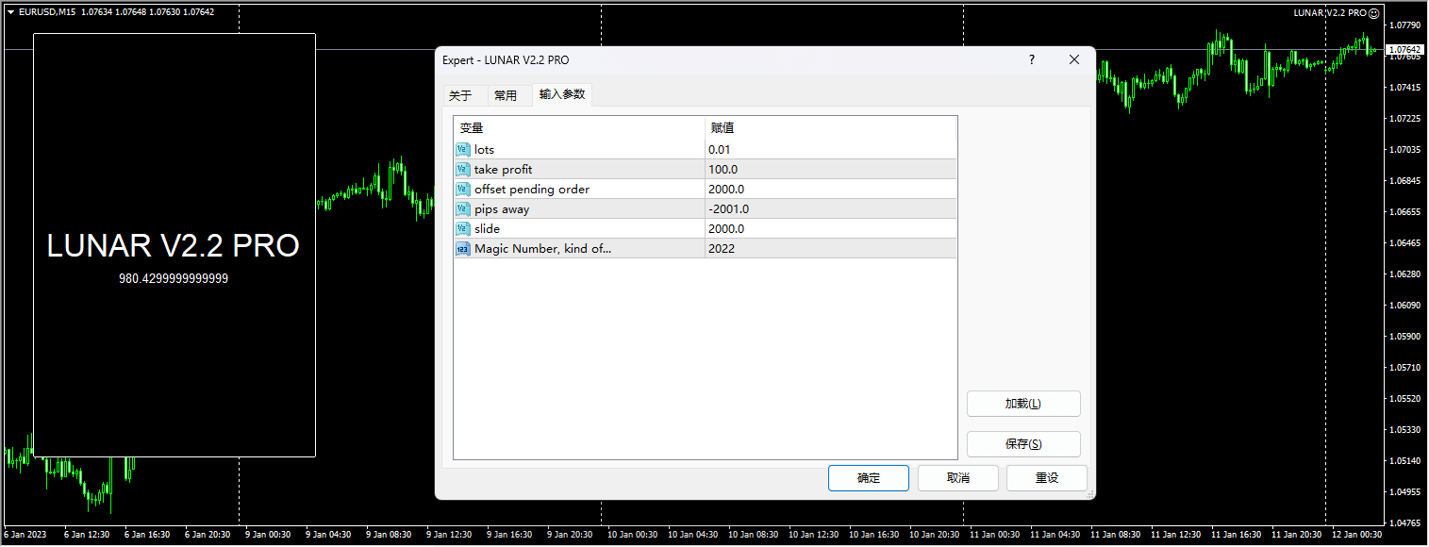The width and height of the screenshot is (1429, 547).
Task: Click the pips away variable icon
Action: (x=462, y=208)
